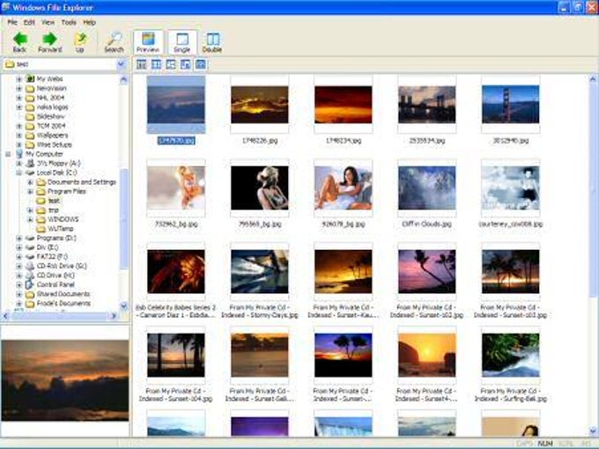Expand the WINDOWS folder node
599x449 pixels.
pyautogui.click(x=30, y=219)
